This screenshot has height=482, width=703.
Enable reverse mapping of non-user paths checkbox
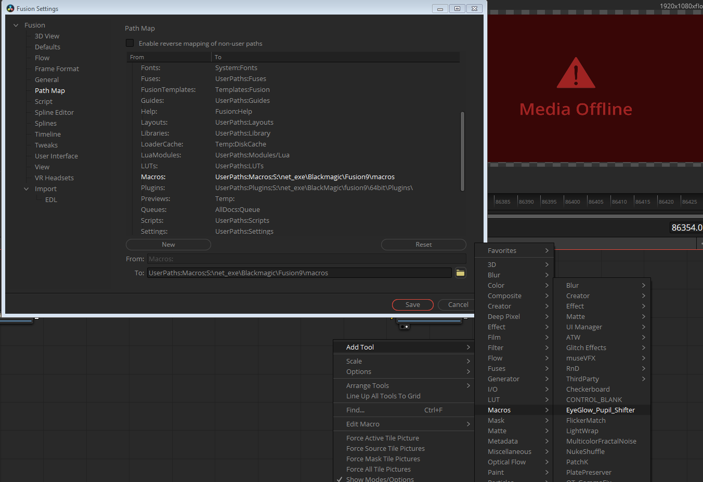pyautogui.click(x=129, y=43)
